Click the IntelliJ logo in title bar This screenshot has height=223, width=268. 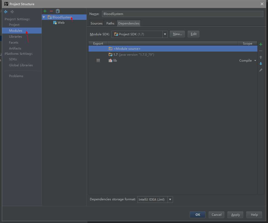6,4
